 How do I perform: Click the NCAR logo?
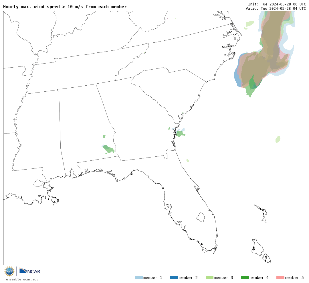point(30,271)
